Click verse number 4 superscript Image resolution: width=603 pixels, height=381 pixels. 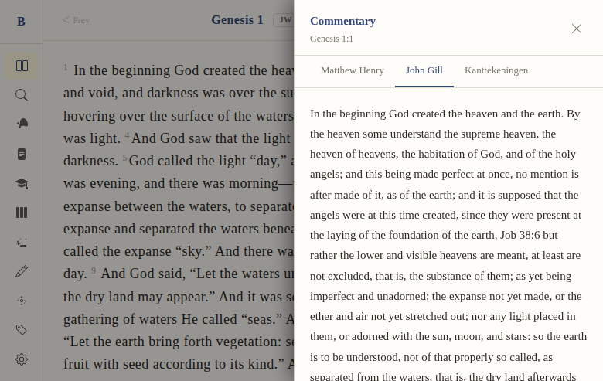click(127, 135)
